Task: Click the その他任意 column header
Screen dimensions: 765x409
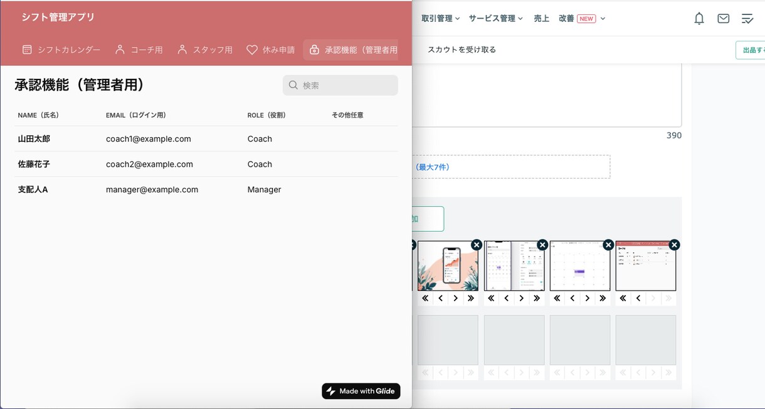Action: (x=347, y=115)
